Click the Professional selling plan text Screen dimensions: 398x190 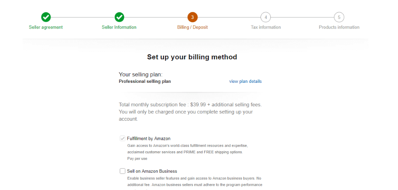144,82
